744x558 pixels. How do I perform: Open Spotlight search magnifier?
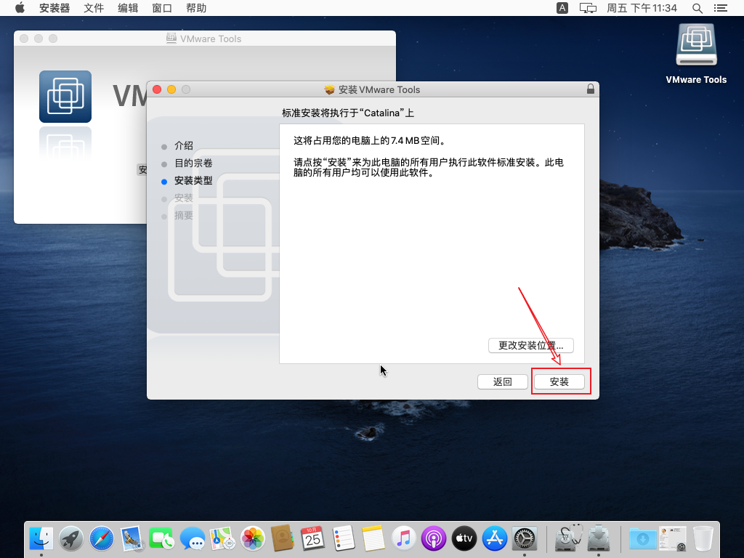697,8
